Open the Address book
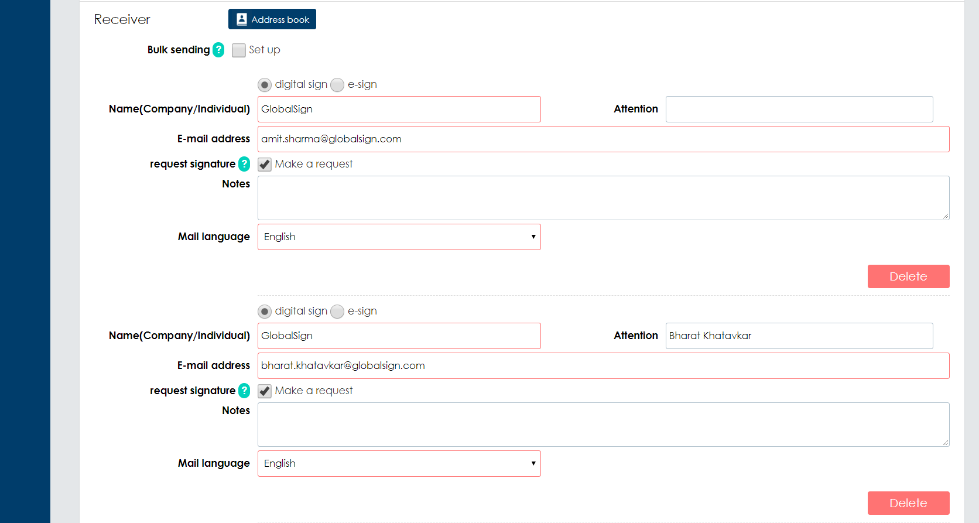This screenshot has height=523, width=979. click(x=272, y=19)
